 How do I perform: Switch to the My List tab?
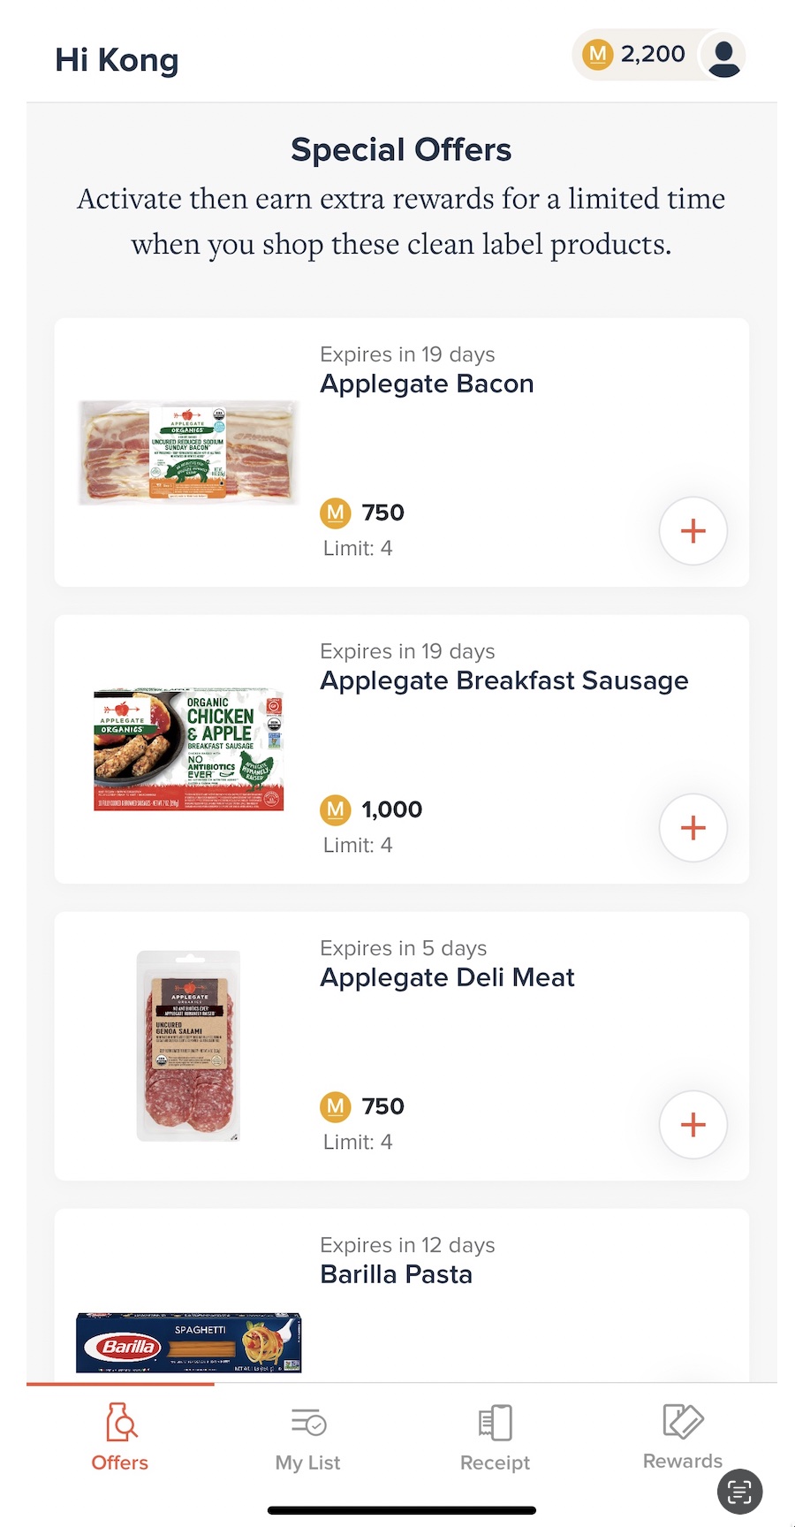[x=307, y=1437]
